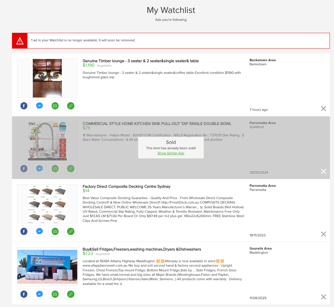Image resolution: width=334 pixels, height=307 pixels.
Task: Remove Composite Decking ad from watchlist
Action: coord(323,234)
